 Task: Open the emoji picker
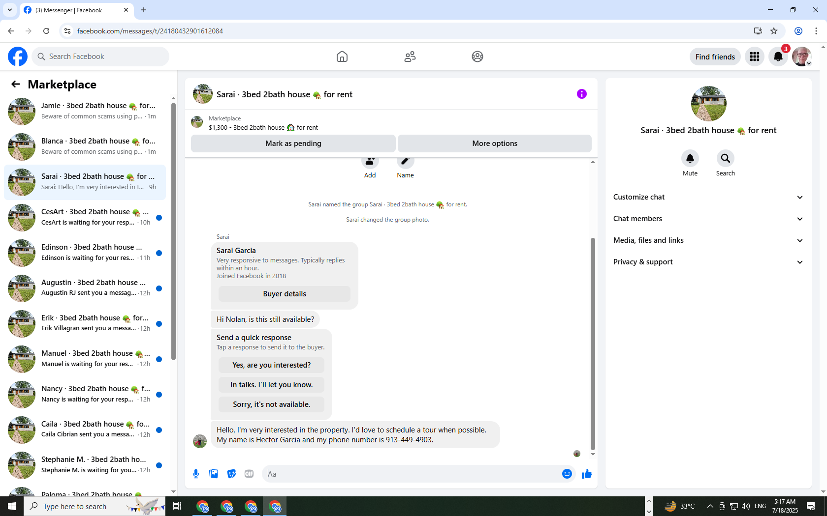[567, 474]
